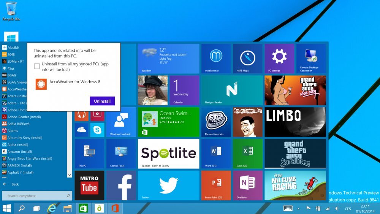The height and width of the screenshot is (214, 380).
Task: Launch the Spotlite tile
Action: (168, 154)
